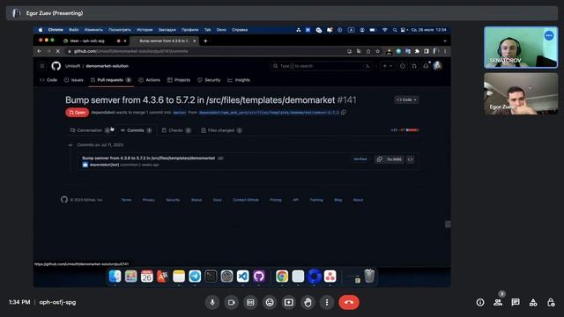Screen dimensions: 564x317
Task: Open GitHub notifications inbox icon
Action: click(426, 66)
